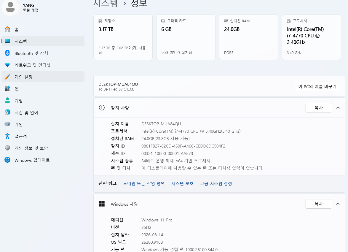Click the 장치 사양 info circle icon

102,108
